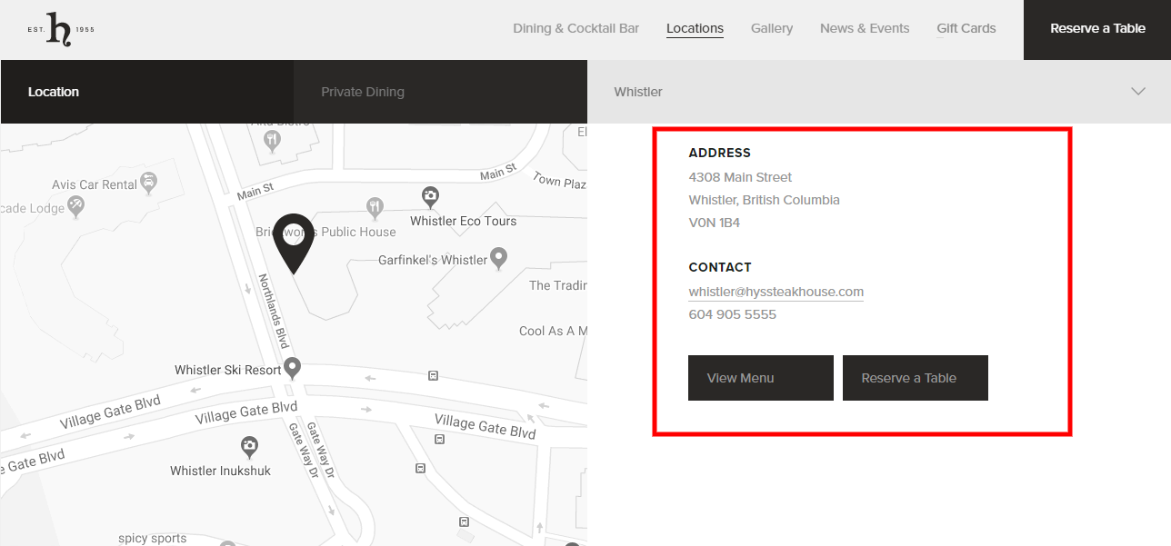The image size is (1171, 546).
Task: Click the chevron arrow beside Whistler
Action: [1137, 92]
